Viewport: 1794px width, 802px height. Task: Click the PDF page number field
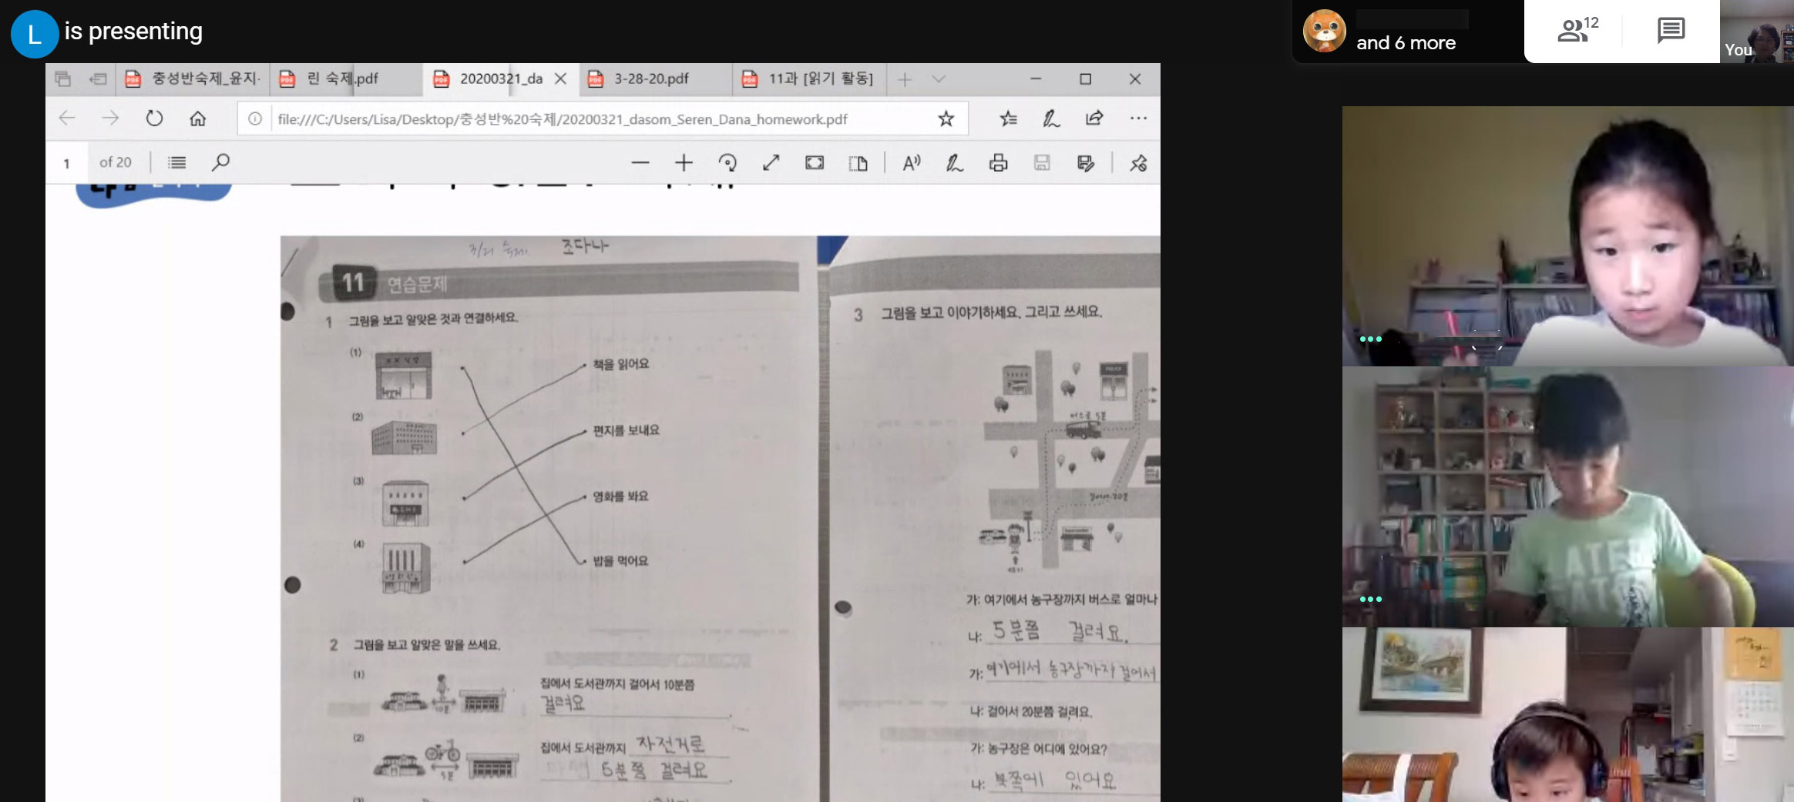coord(68,163)
